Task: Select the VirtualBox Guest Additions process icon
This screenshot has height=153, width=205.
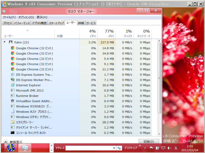Action: coord(12,101)
